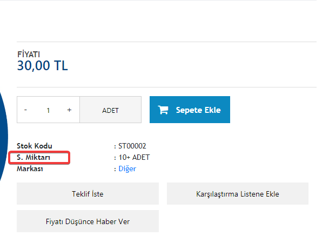Click the Markası label
Image resolution: width=329 pixels, height=243 pixels.
[30, 168]
